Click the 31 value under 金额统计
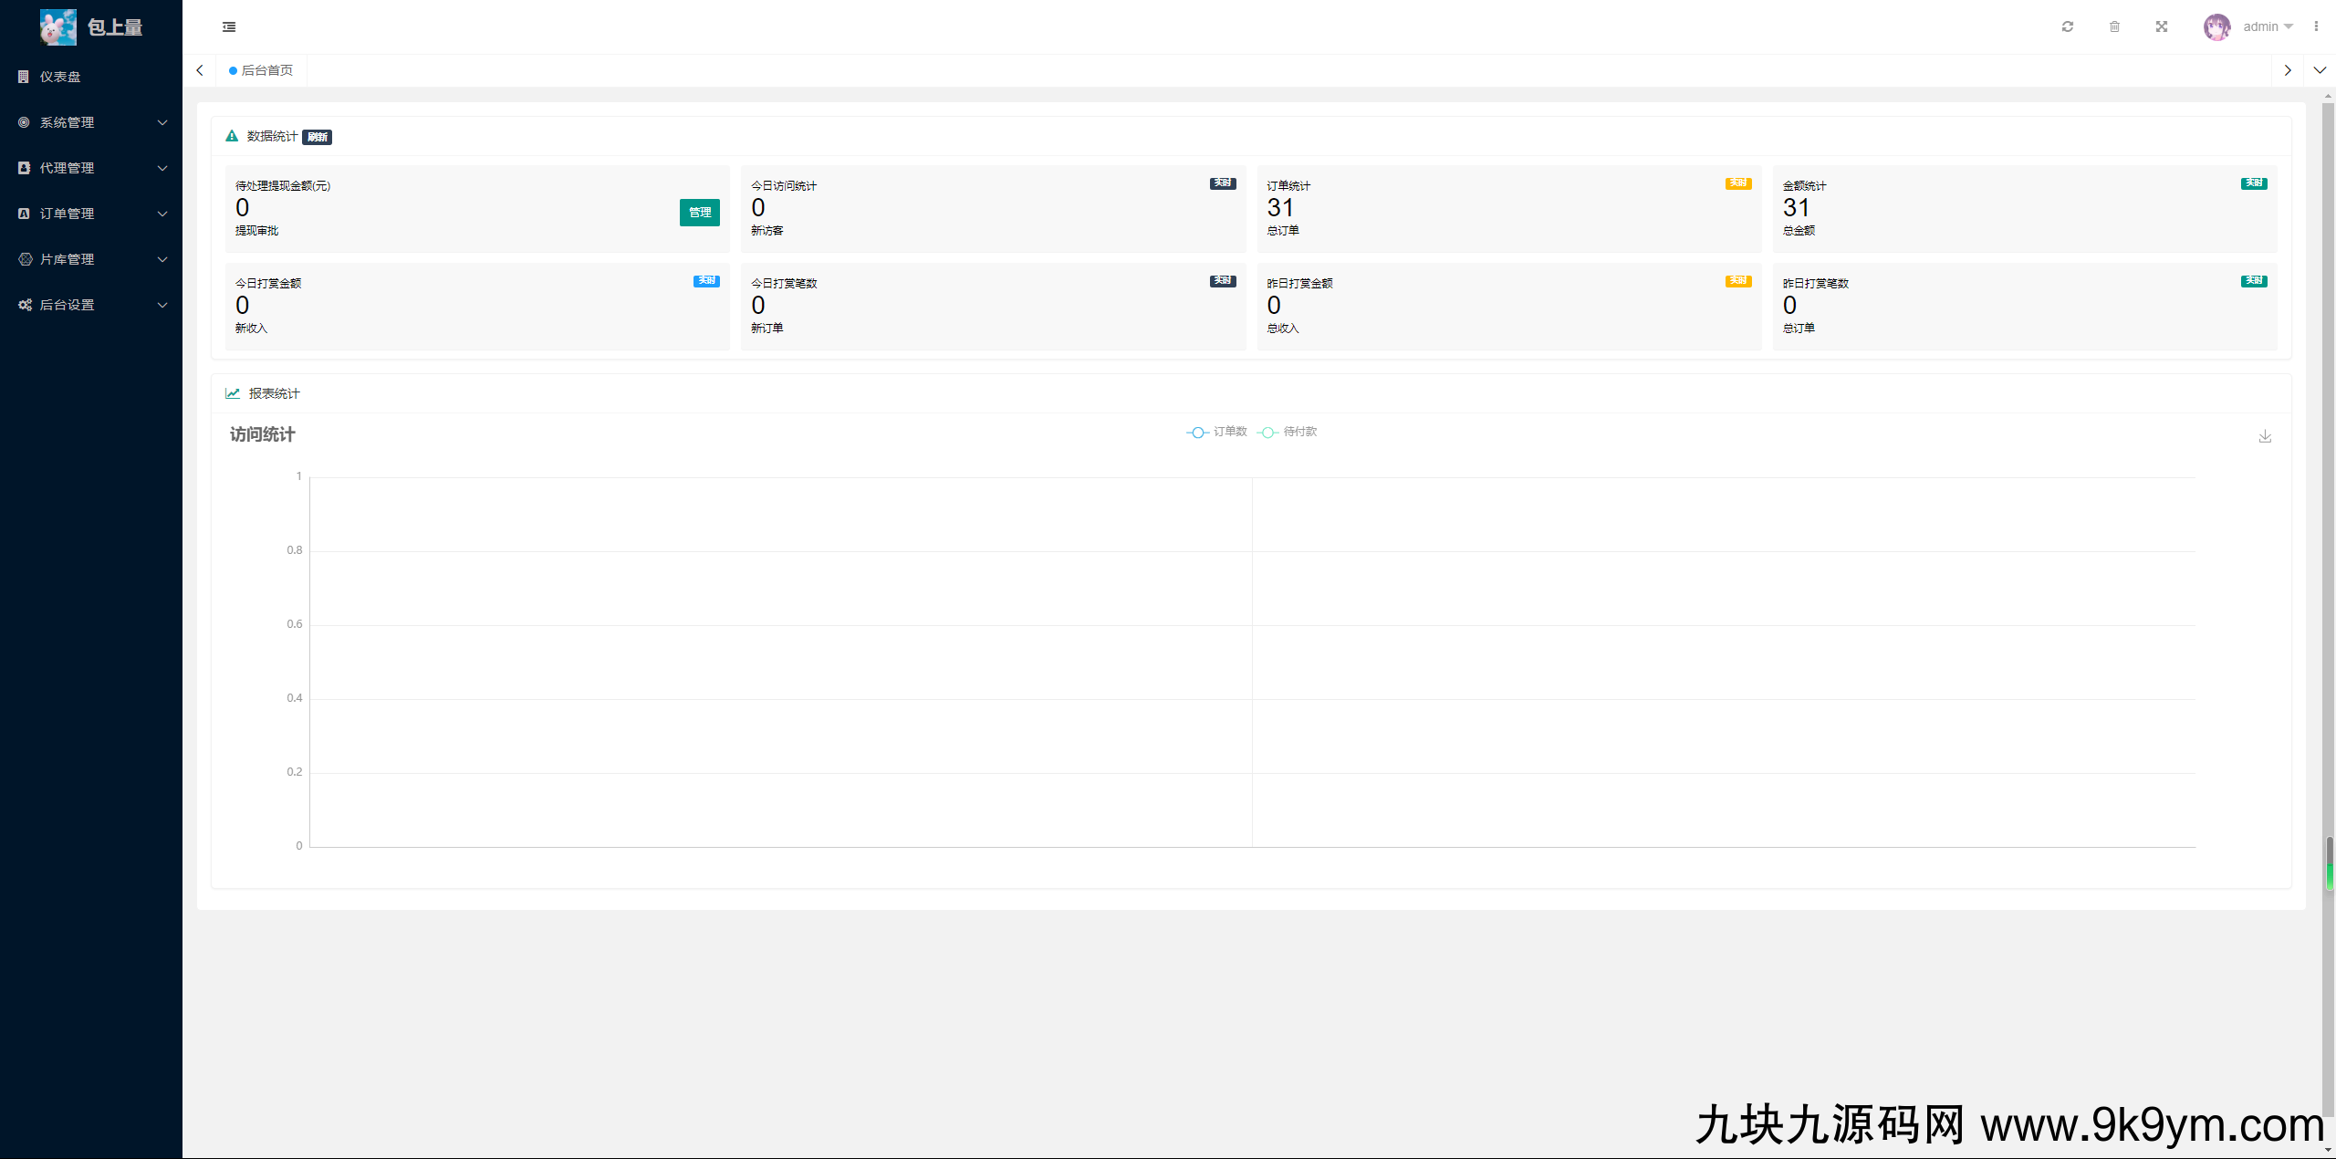Screen dimensions: 2336x1159 point(1796,208)
